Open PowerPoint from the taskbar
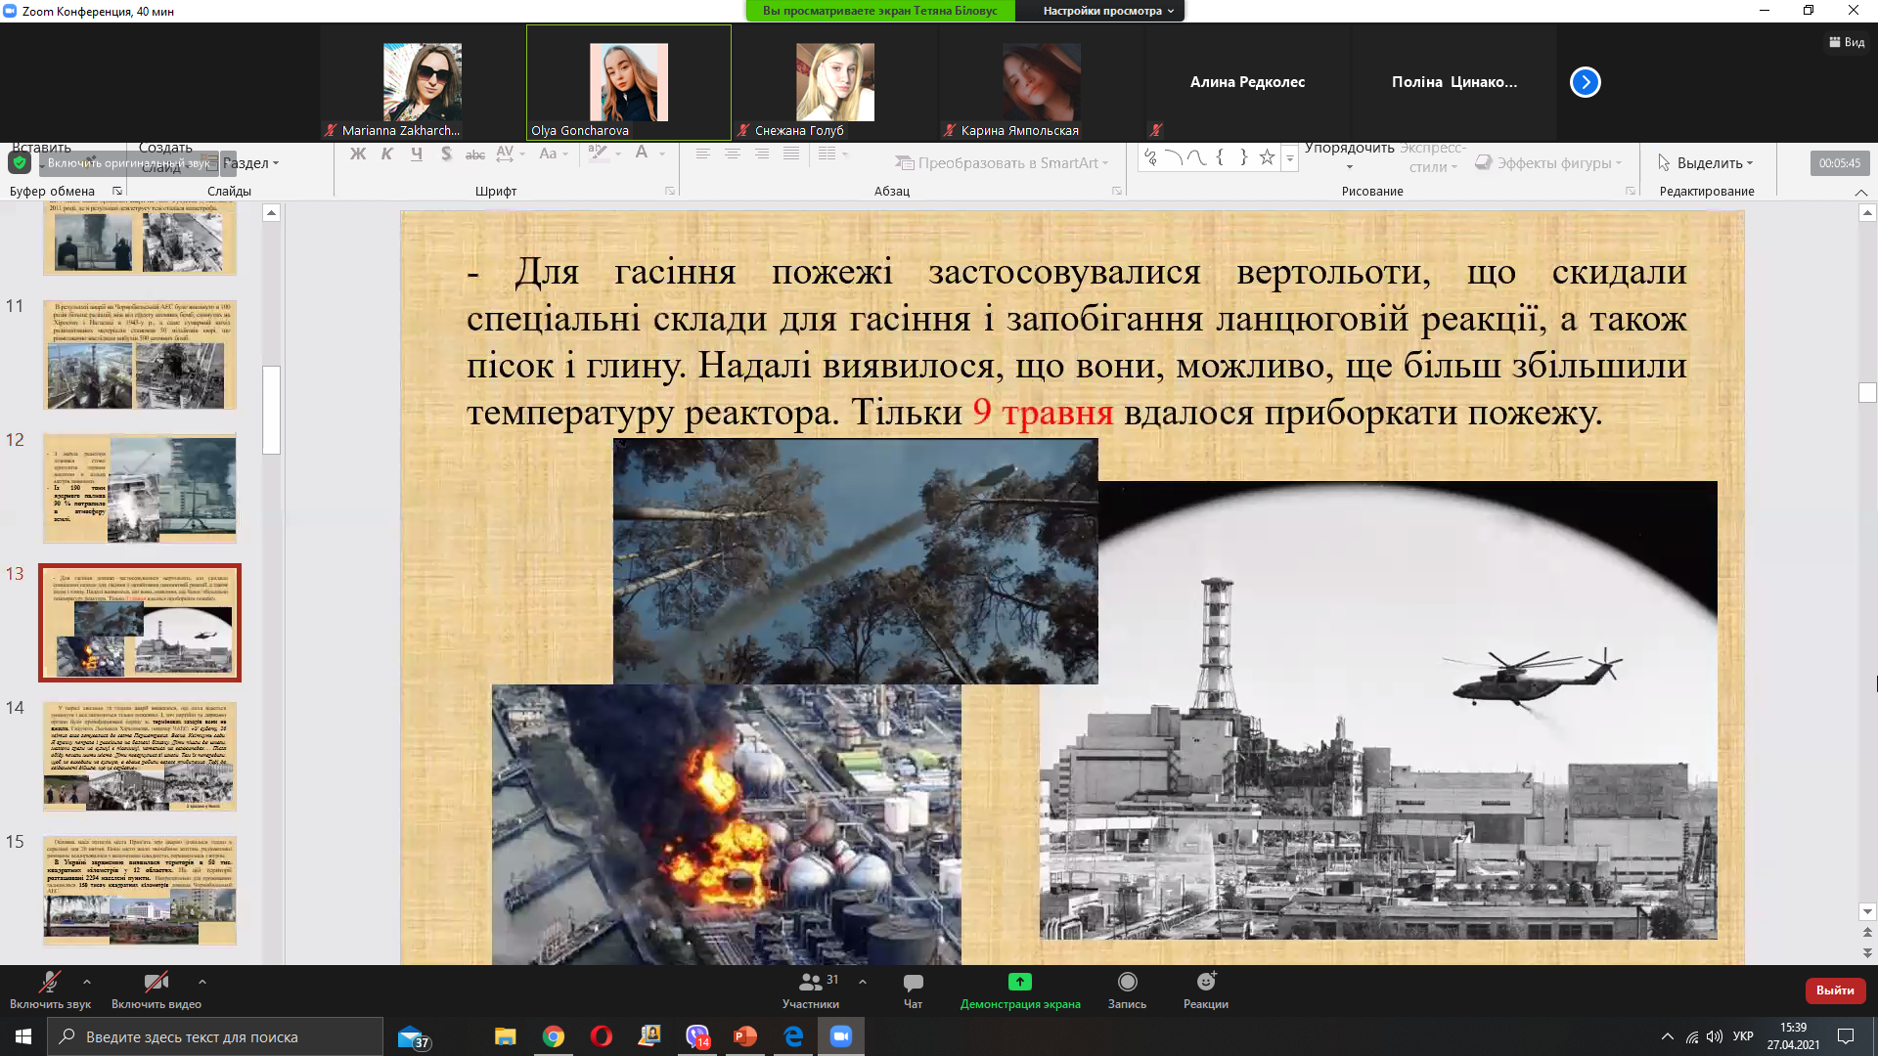Viewport: 1878px width, 1056px height. 745,1036
